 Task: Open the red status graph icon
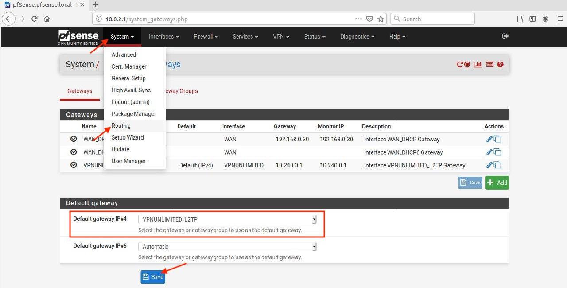point(478,64)
